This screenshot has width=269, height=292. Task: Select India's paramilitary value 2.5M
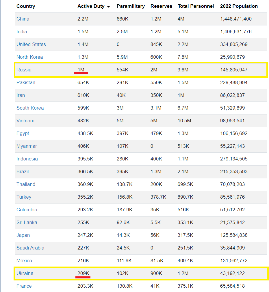[x=122, y=32]
